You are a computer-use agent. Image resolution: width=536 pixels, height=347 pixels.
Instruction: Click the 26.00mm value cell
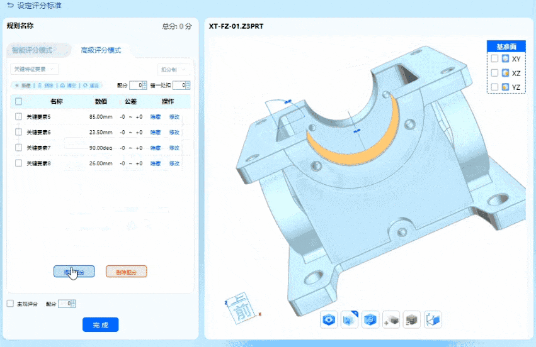[101, 163]
